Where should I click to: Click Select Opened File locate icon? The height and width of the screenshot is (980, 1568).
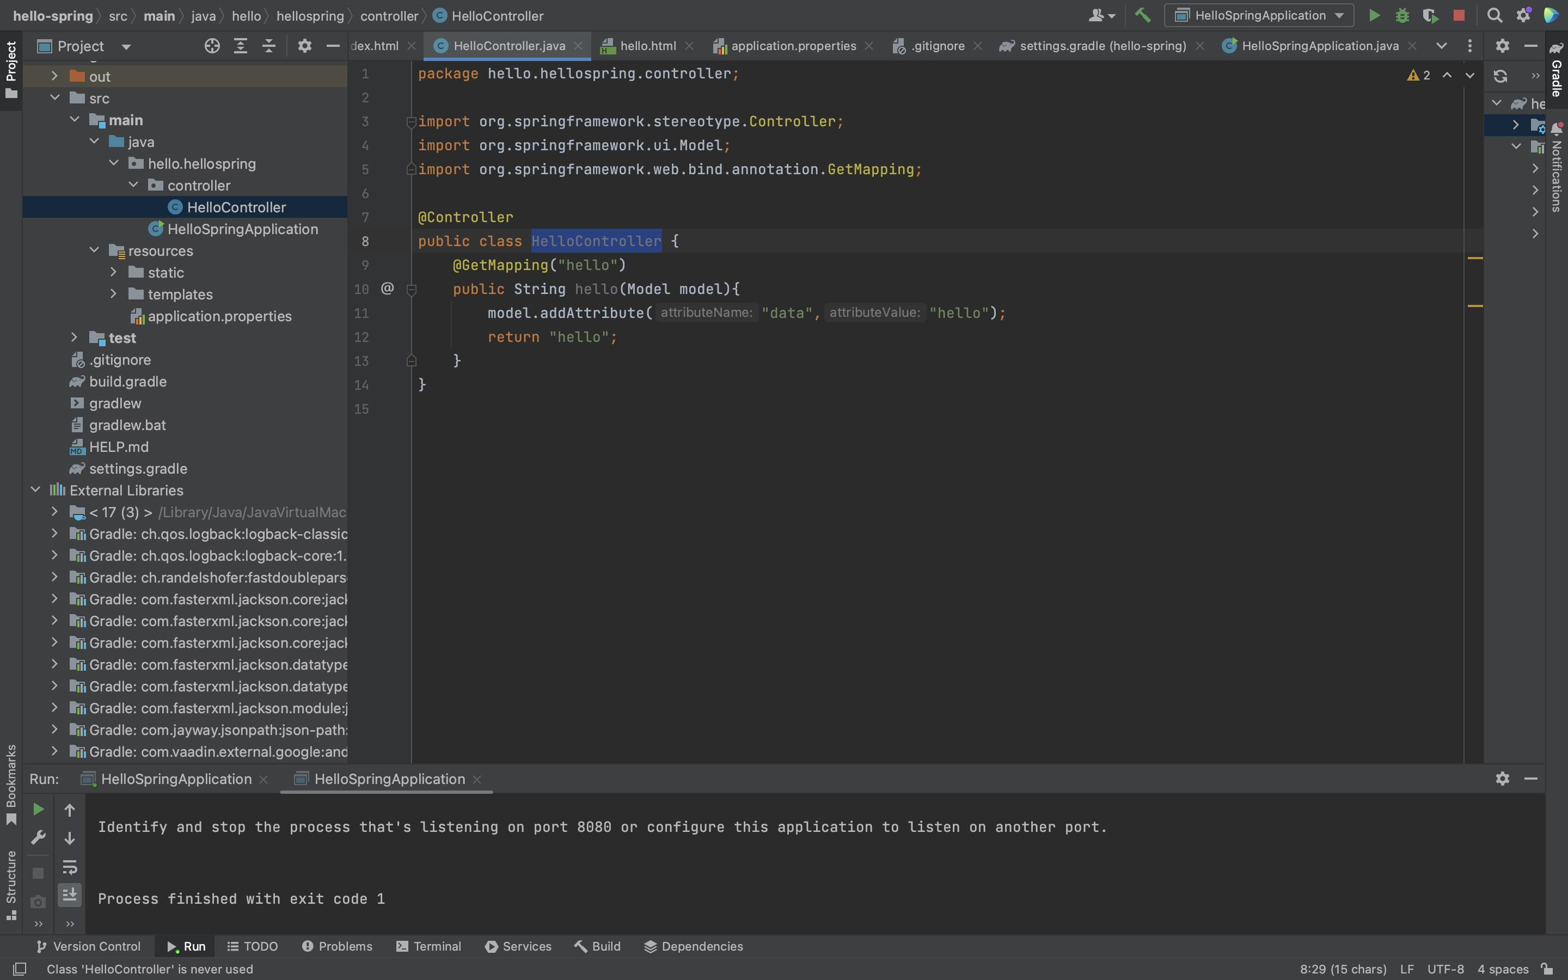pyautogui.click(x=212, y=46)
